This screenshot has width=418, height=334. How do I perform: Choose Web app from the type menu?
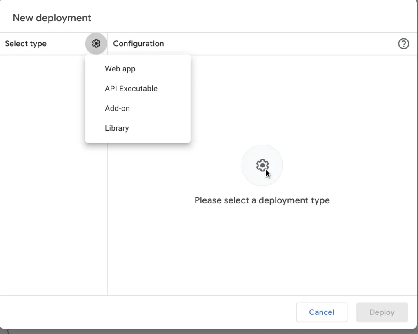pyautogui.click(x=120, y=69)
